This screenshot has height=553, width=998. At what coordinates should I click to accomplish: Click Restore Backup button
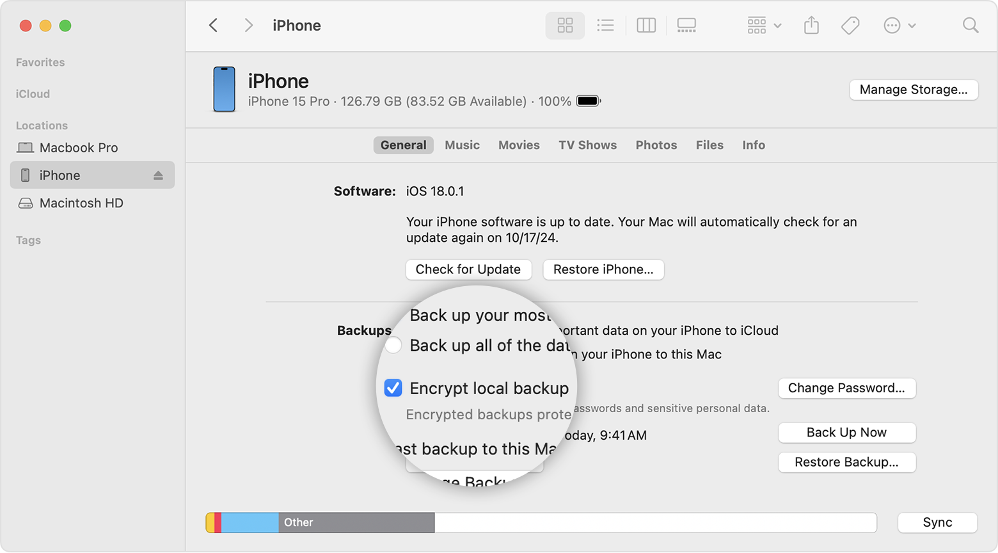846,462
